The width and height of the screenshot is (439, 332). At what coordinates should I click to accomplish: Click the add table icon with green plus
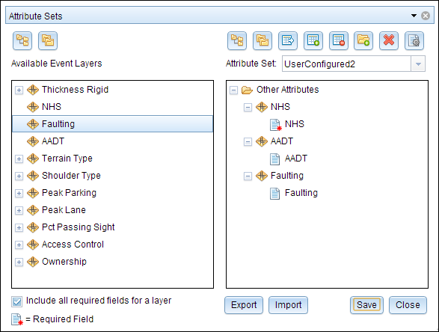pyautogui.click(x=313, y=41)
